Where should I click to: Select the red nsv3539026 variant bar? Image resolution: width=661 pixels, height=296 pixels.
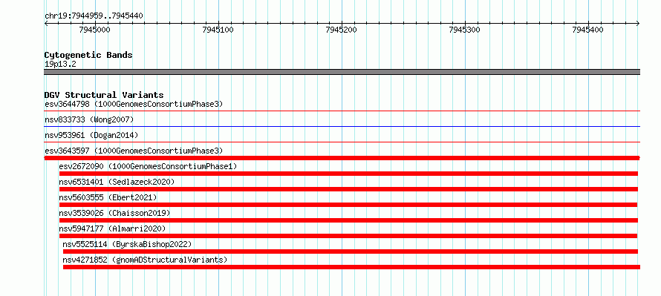click(x=348, y=220)
